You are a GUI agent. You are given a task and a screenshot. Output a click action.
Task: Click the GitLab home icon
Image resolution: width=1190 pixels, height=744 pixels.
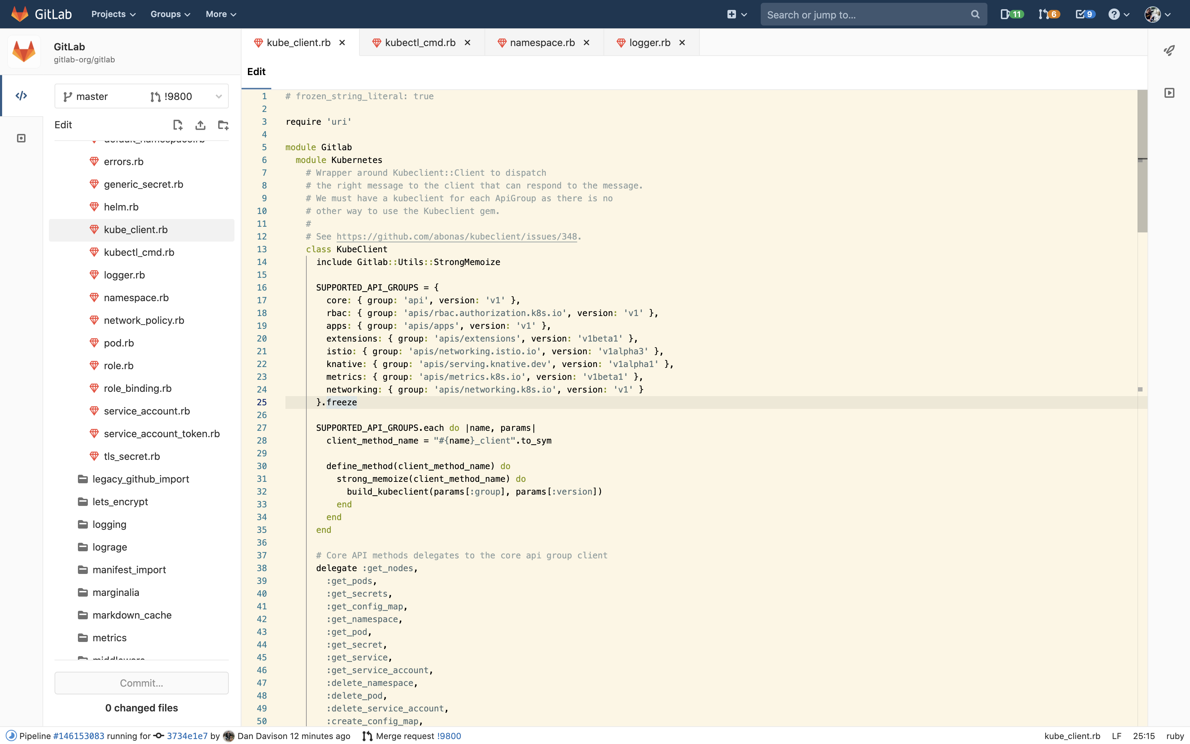(19, 14)
